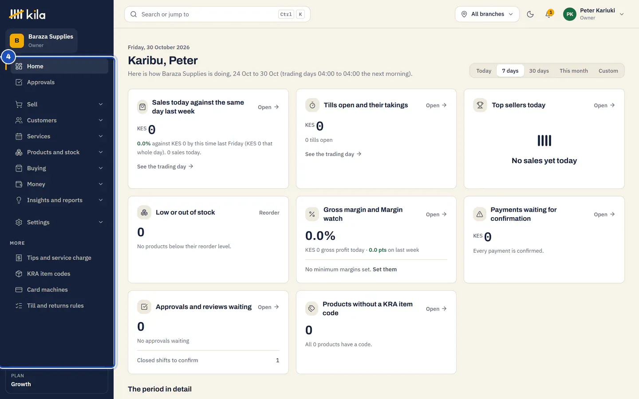This screenshot has height=399, width=639.
Task: Open the All branches dropdown
Action: pyautogui.click(x=487, y=14)
